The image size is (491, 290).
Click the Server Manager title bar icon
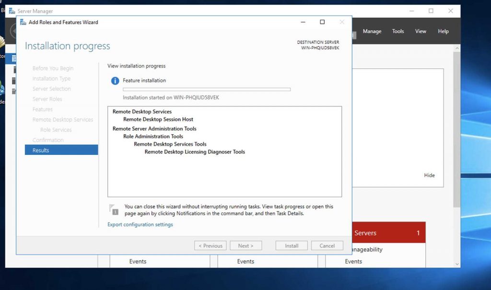(12, 11)
